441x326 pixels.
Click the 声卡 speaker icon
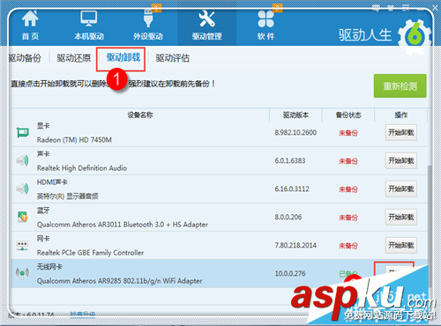[x=23, y=160]
